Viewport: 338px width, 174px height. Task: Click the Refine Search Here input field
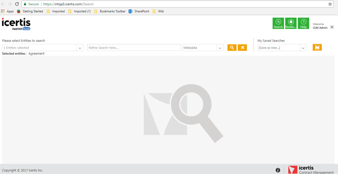click(x=134, y=48)
